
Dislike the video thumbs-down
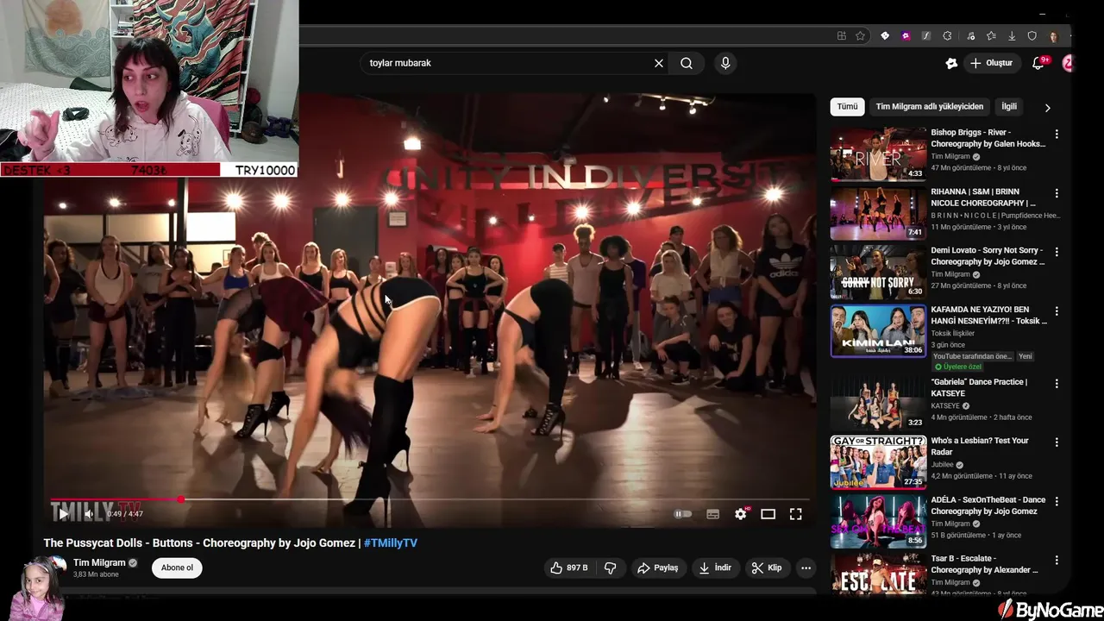610,568
